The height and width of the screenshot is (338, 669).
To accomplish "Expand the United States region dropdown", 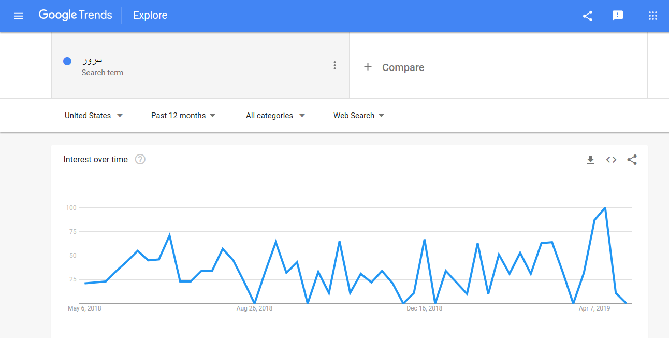I will [x=94, y=116].
